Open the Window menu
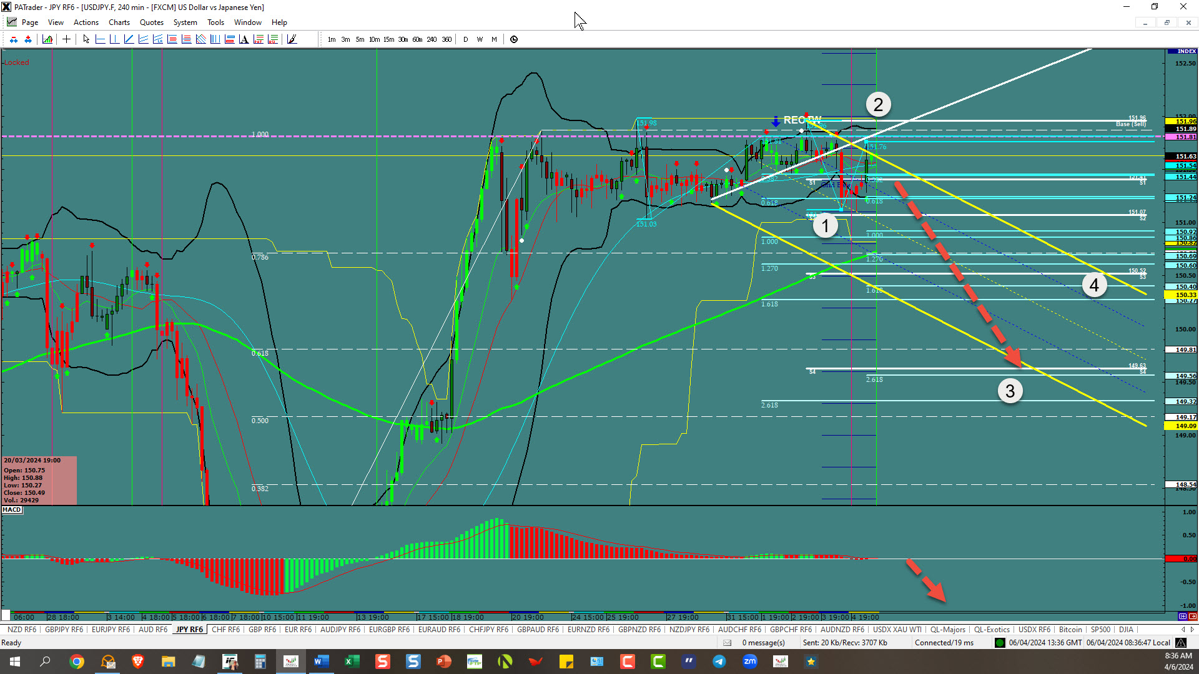This screenshot has height=674, width=1199. 248,22
